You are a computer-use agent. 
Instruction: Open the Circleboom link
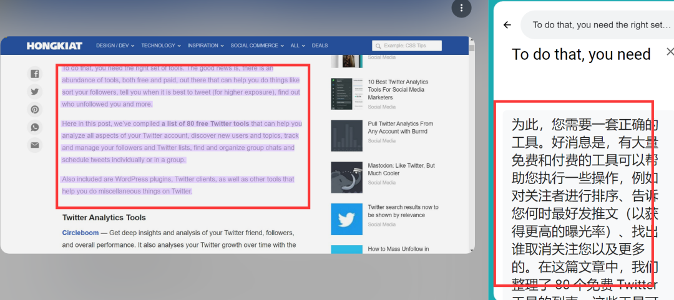pos(81,233)
